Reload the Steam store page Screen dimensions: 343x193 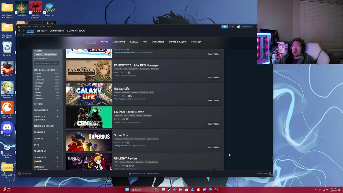coord(19,35)
